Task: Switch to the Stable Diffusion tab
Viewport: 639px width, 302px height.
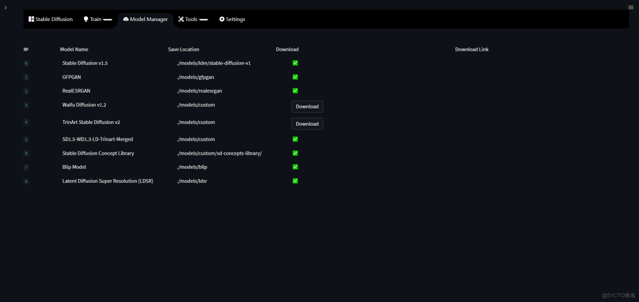Action: 51,19
